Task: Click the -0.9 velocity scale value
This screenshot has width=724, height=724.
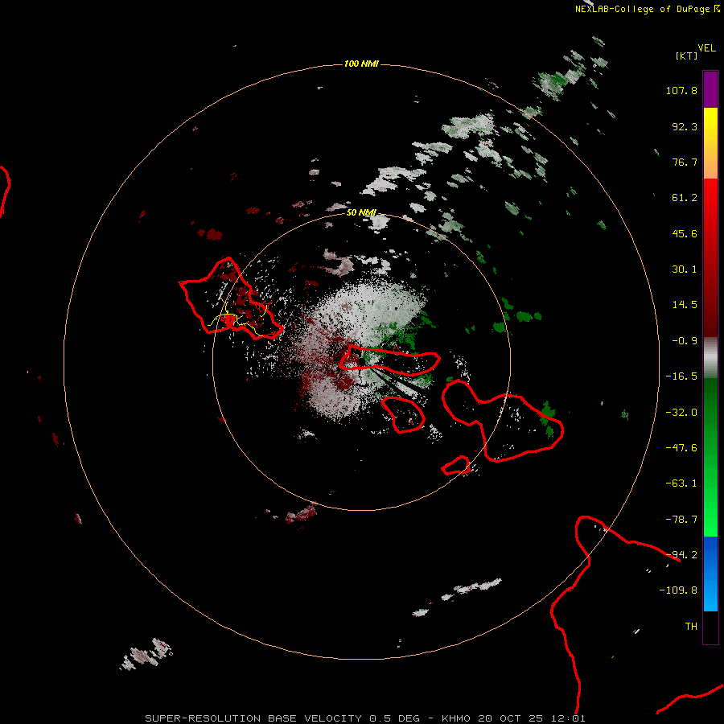Action: point(685,341)
